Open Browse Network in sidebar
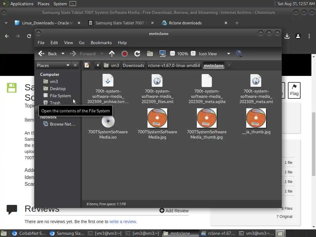The height and width of the screenshot is (237, 316). click(x=60, y=124)
